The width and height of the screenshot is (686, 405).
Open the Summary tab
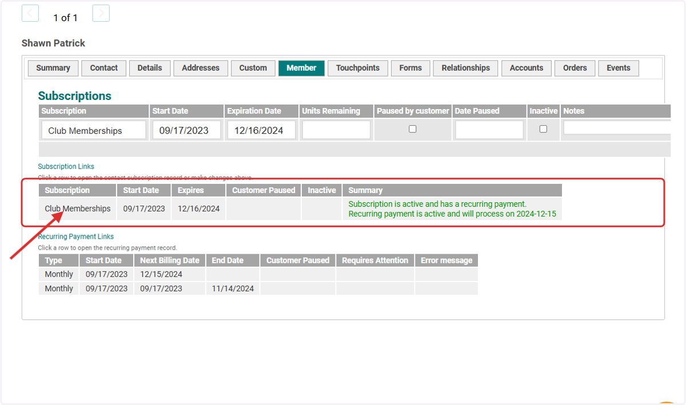click(x=53, y=68)
